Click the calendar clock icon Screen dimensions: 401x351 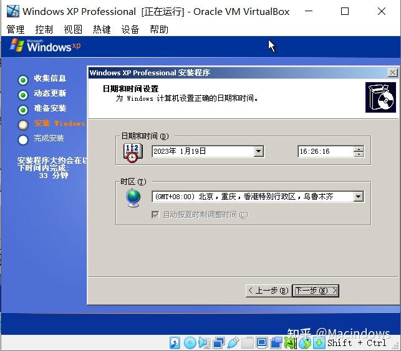pos(133,153)
